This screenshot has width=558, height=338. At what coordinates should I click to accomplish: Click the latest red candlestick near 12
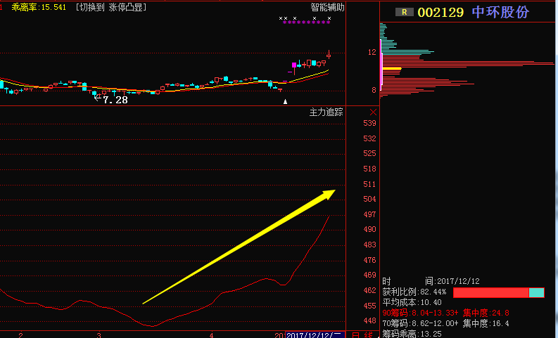click(x=329, y=55)
